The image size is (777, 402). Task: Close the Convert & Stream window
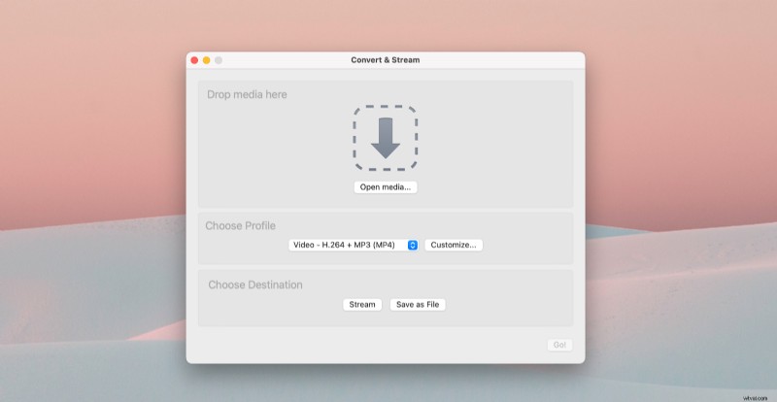[x=194, y=60]
